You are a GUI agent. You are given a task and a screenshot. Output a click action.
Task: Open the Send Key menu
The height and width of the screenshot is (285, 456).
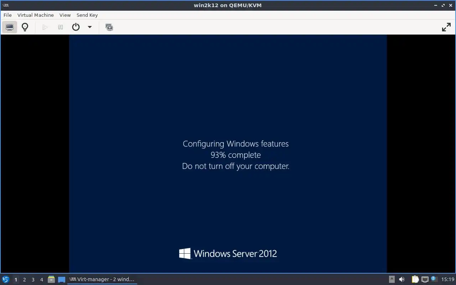point(87,15)
